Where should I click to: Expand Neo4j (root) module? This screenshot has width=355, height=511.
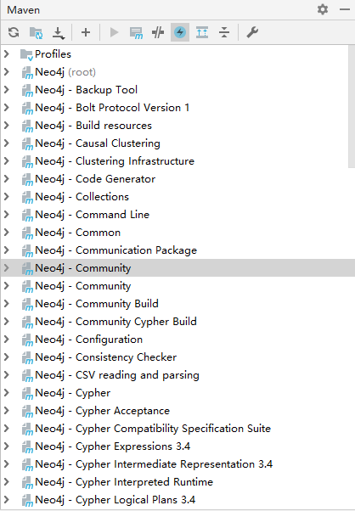(7, 72)
